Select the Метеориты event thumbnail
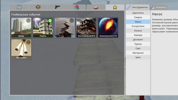The image size is (178, 100). pyautogui.click(x=21, y=49)
